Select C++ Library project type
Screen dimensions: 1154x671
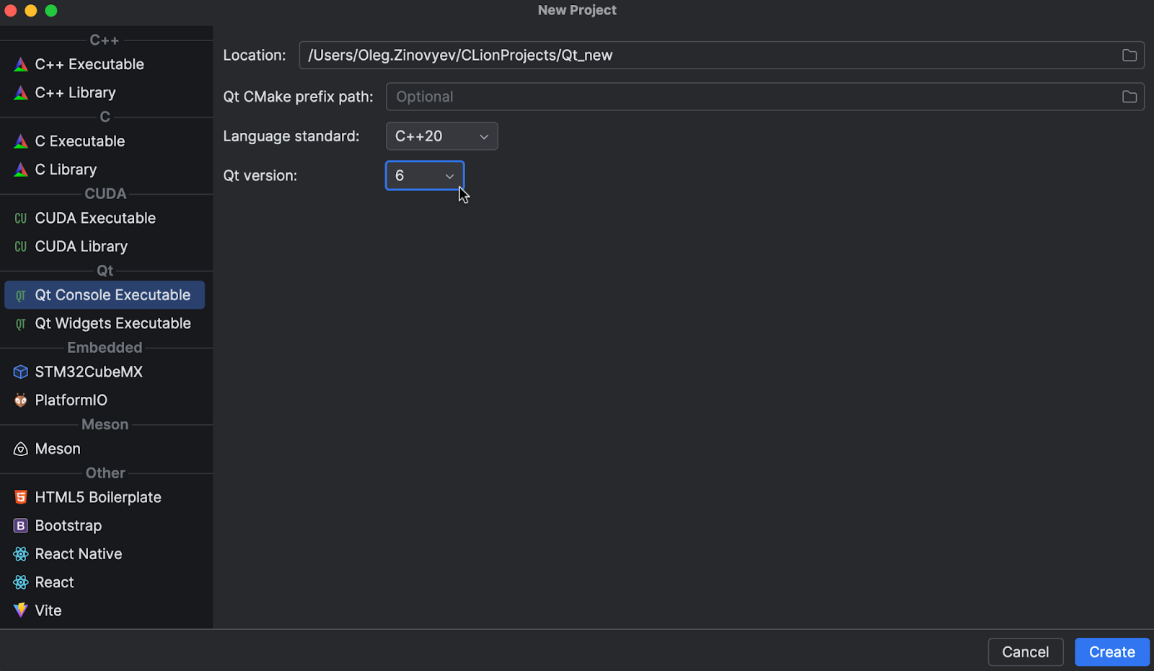(x=105, y=92)
